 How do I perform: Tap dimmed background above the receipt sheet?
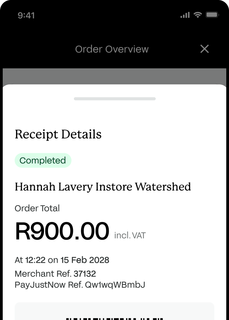tap(114, 76)
